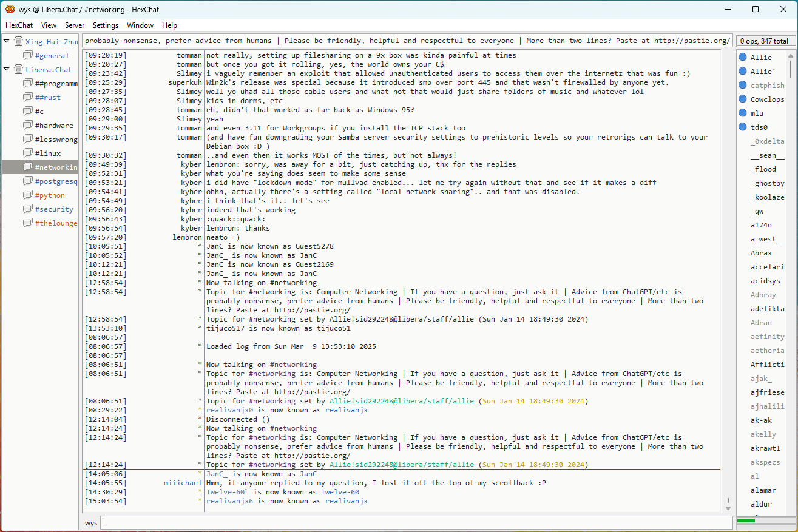Collapse the Libera.Chat server tree
The height and width of the screenshot is (532, 798).
7,70
